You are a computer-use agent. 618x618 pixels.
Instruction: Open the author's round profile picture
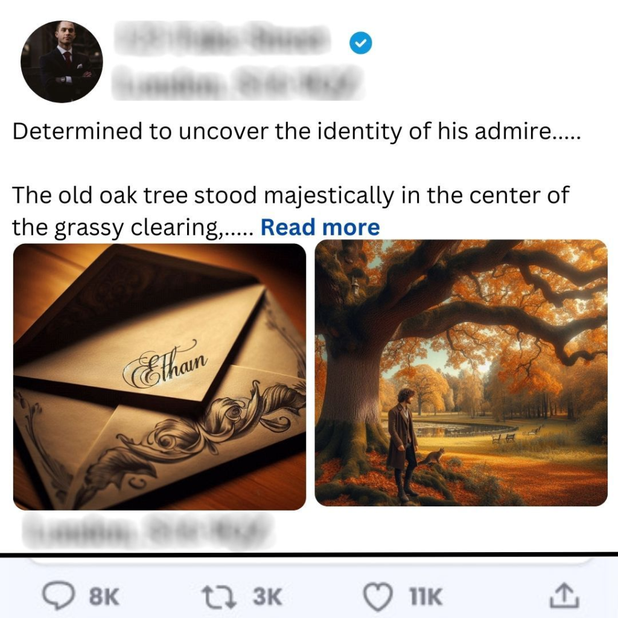pyautogui.click(x=62, y=62)
